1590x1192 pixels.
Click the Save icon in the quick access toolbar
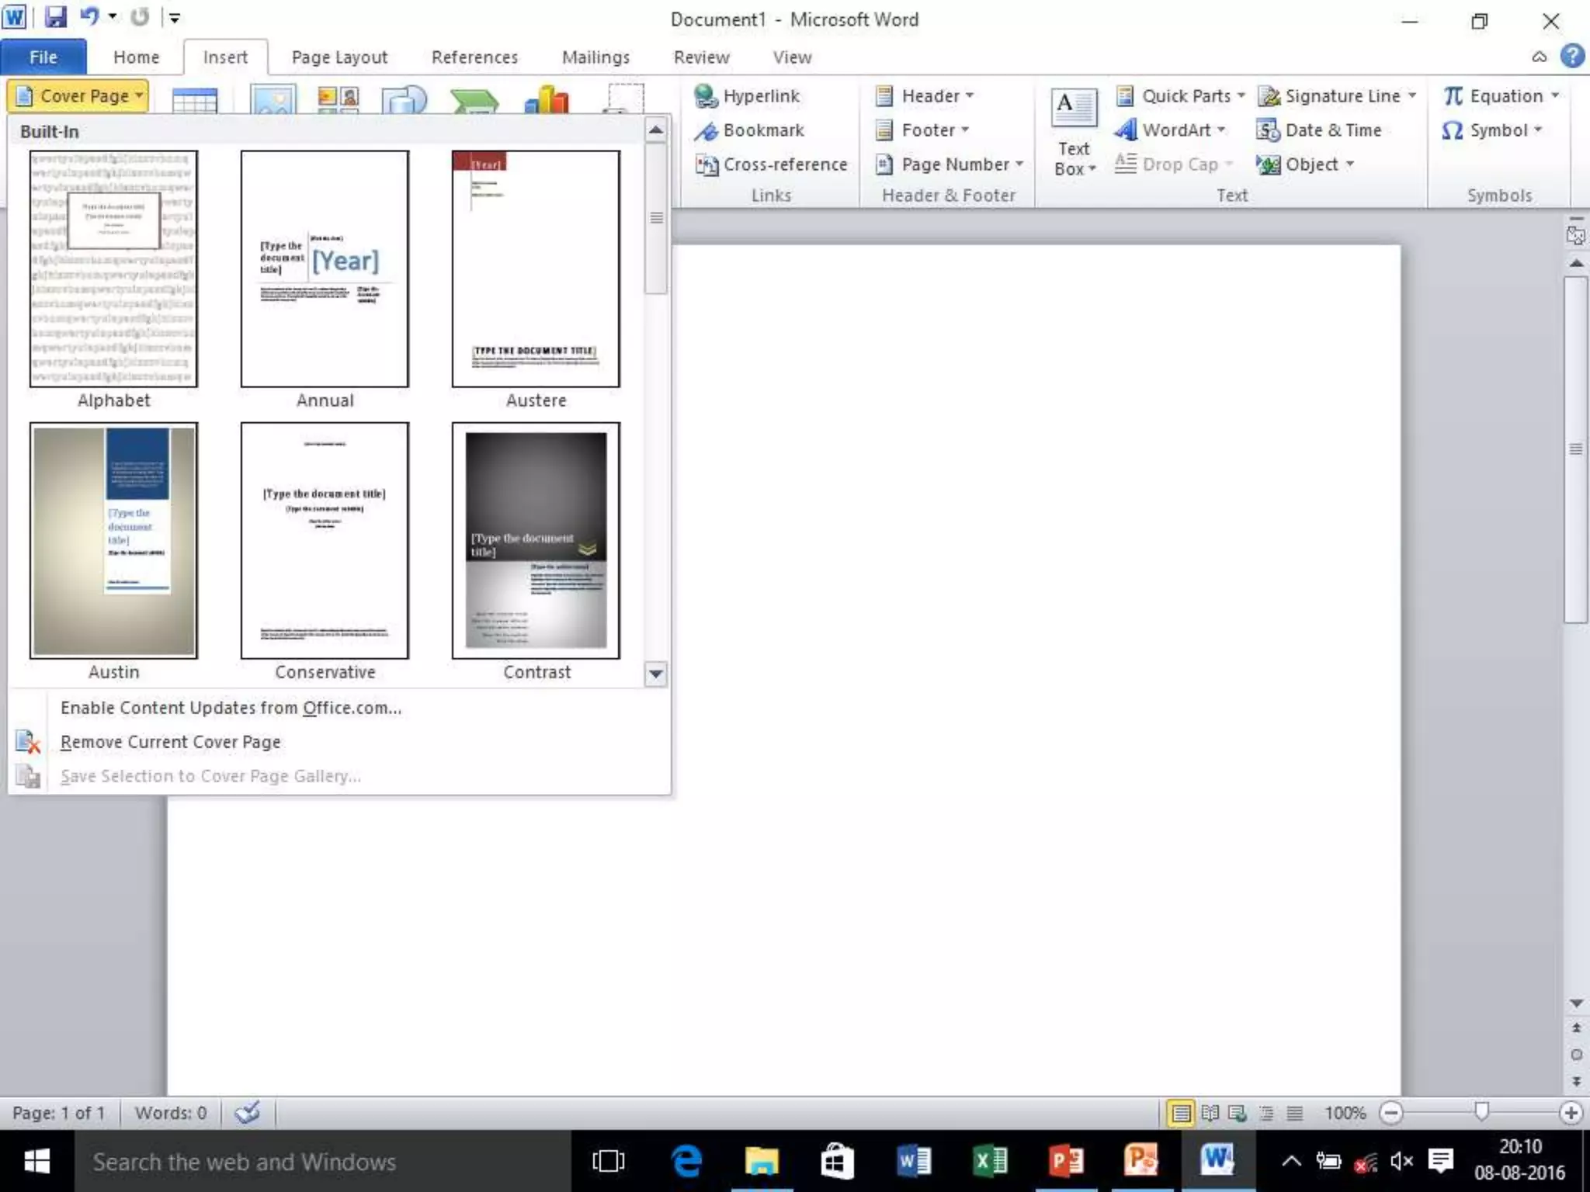point(55,17)
